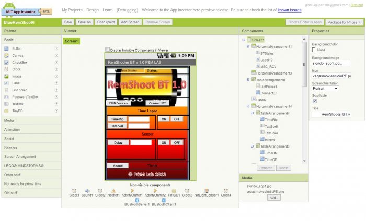Viewport: 366px width, 221px height.
Task: Click the Shoot! button in viewer
Action: pyautogui.click(x=118, y=166)
